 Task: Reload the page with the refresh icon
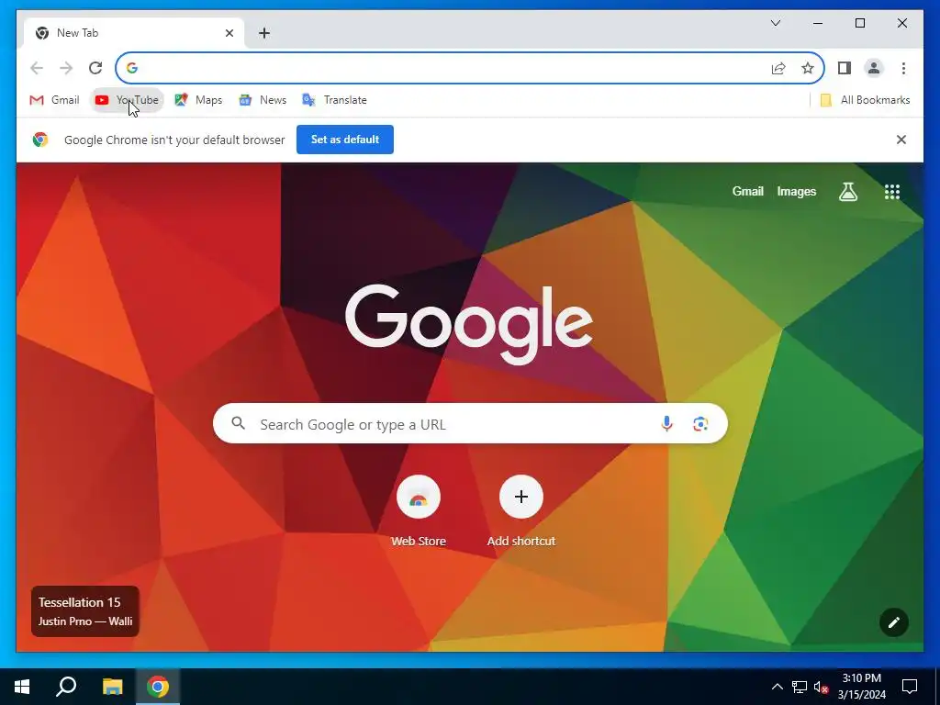95,68
